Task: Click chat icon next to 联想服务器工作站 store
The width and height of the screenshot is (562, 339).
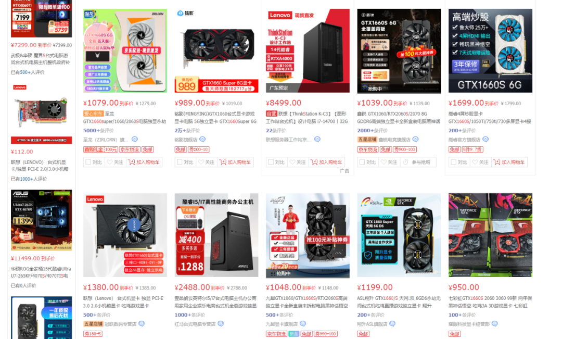Action: (317, 139)
